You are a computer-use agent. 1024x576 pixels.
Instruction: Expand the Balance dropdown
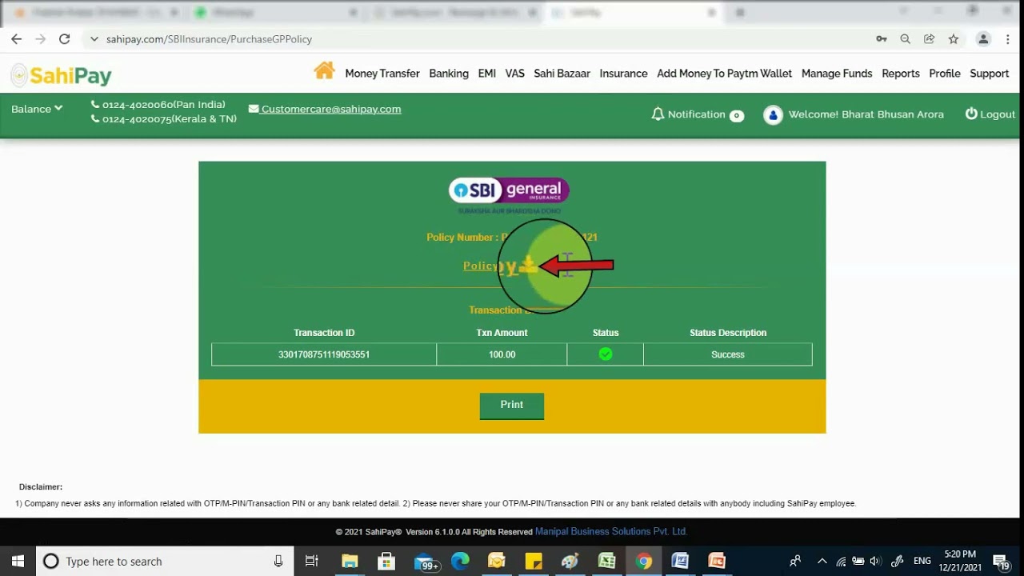[37, 109]
